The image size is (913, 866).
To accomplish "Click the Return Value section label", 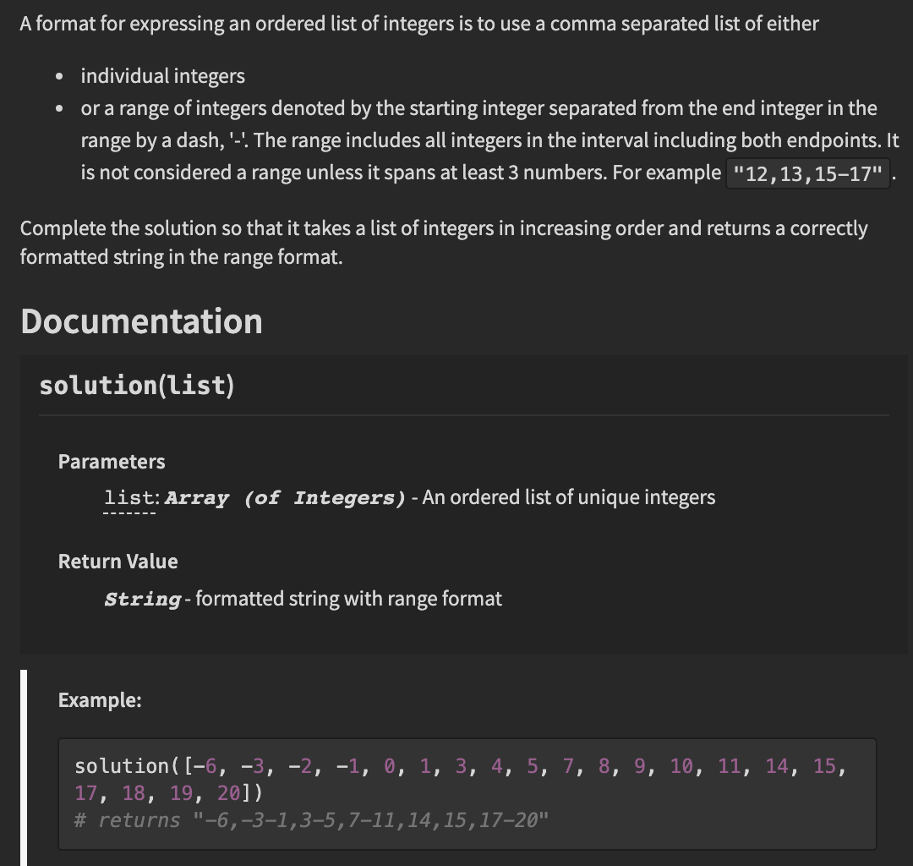I will [x=118, y=562].
